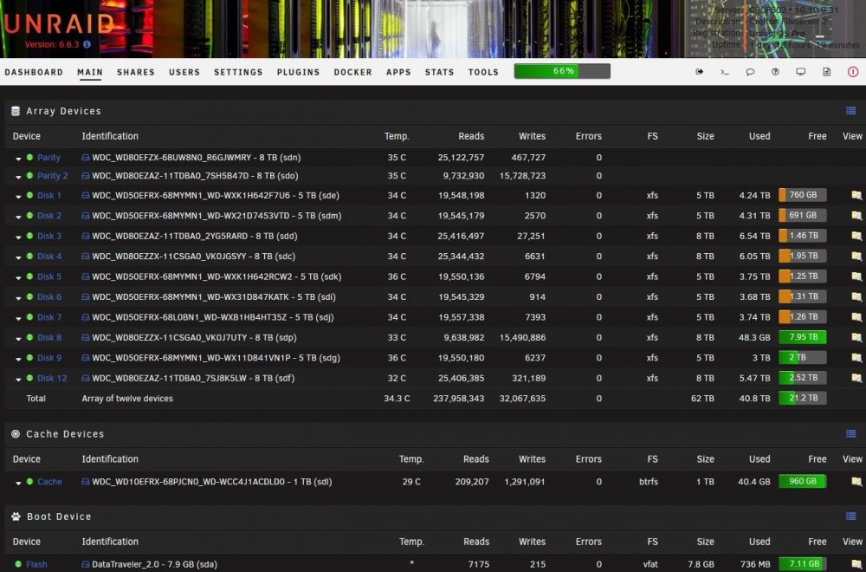This screenshot has width=866, height=572.
Task: Click the Unraid logo
Action: pyautogui.click(x=58, y=23)
